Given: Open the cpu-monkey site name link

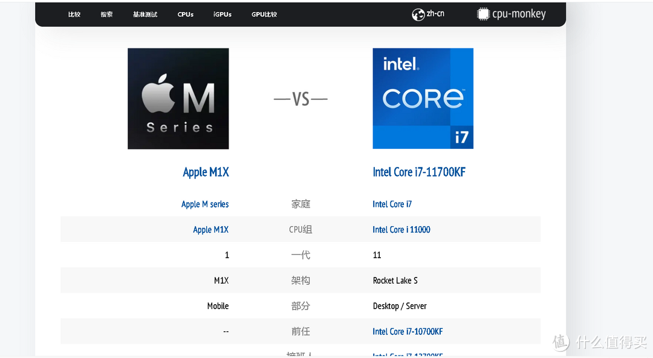Looking at the screenshot, I should [519, 14].
